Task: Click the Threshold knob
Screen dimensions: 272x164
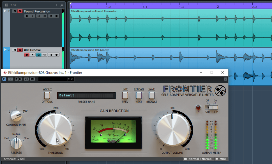Action: coord(55,130)
